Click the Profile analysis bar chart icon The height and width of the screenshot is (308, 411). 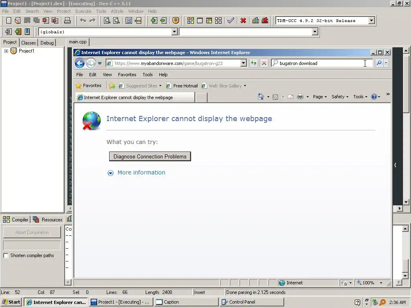256,20
